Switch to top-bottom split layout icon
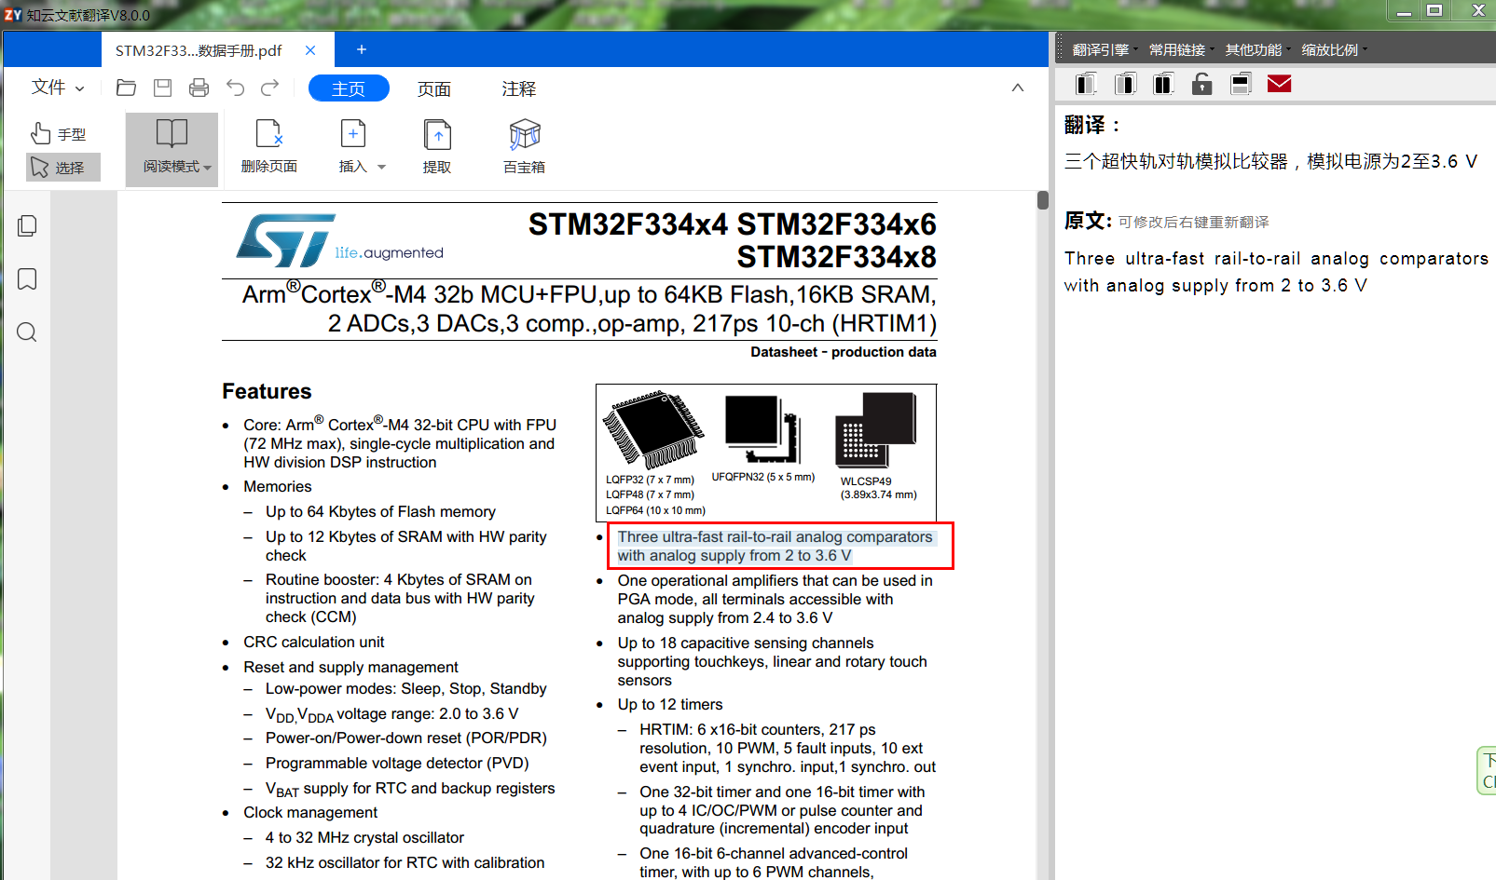 1241,85
